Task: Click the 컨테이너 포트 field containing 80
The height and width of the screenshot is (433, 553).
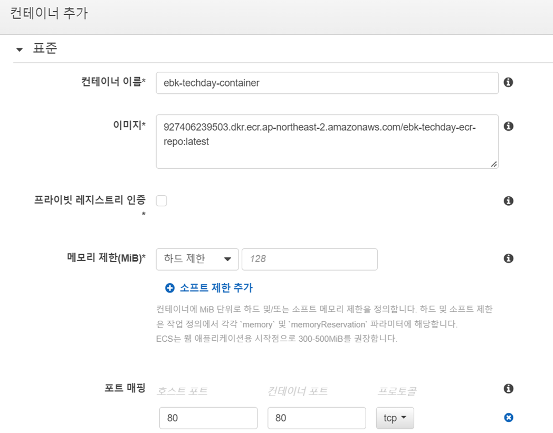Action: [316, 418]
